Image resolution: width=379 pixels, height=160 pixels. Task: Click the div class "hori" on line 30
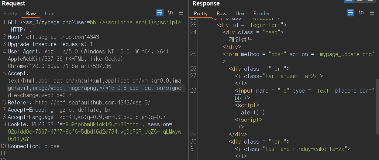coord(259,141)
